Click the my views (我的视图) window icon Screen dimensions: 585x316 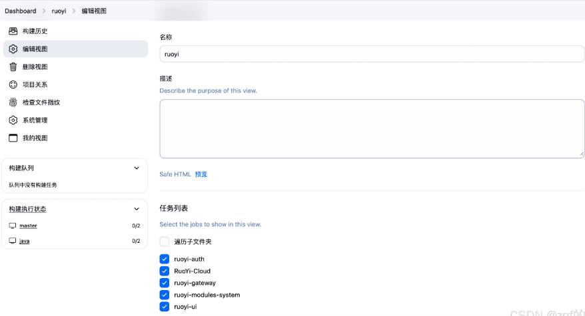point(13,138)
